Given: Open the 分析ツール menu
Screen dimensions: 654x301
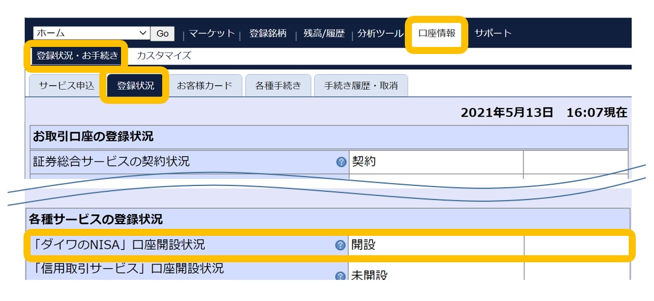Looking at the screenshot, I should pos(380,33).
